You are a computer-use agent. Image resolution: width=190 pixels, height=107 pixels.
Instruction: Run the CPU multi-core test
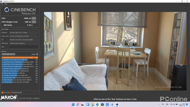click(34, 18)
